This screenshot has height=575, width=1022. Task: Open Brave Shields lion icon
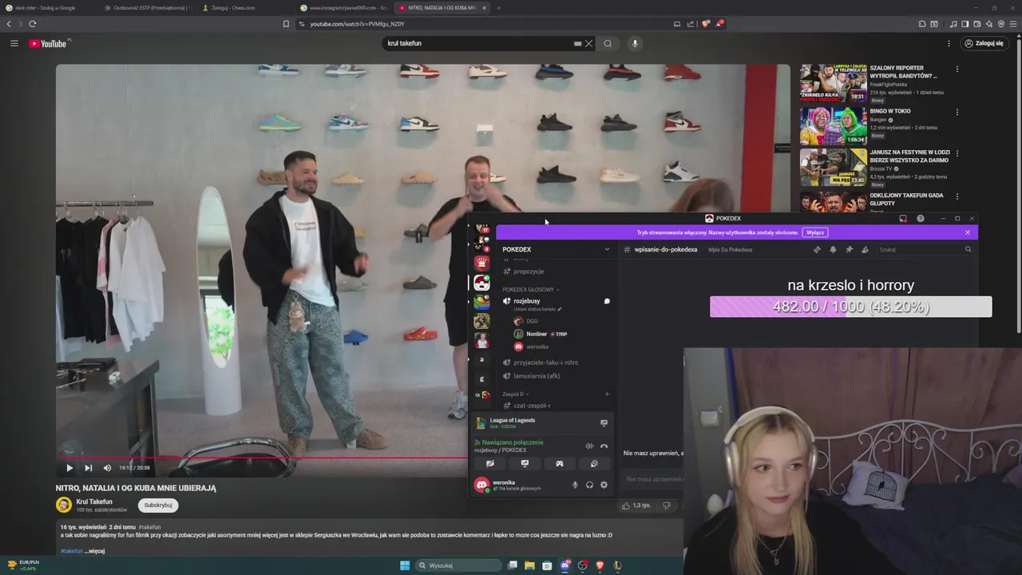[x=706, y=24]
